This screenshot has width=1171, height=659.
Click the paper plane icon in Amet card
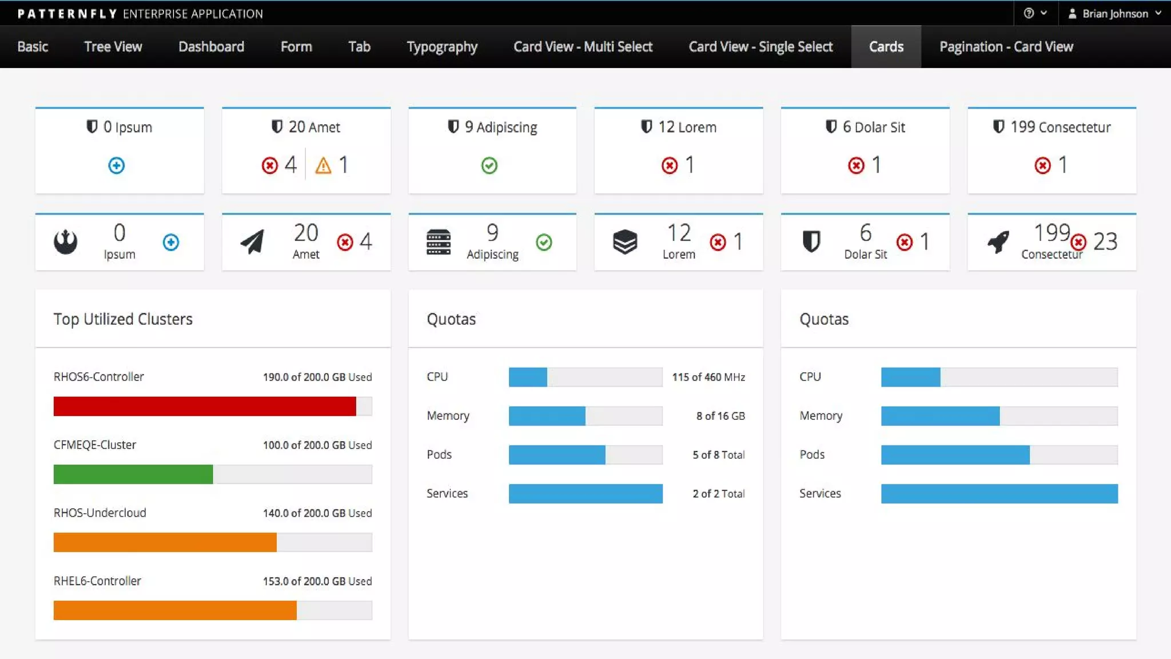coord(252,242)
